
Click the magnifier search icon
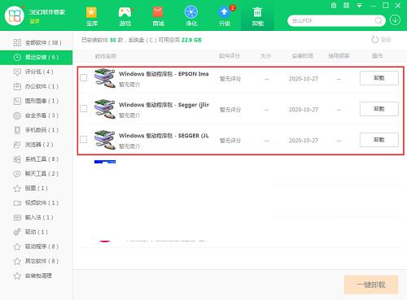(x=379, y=20)
